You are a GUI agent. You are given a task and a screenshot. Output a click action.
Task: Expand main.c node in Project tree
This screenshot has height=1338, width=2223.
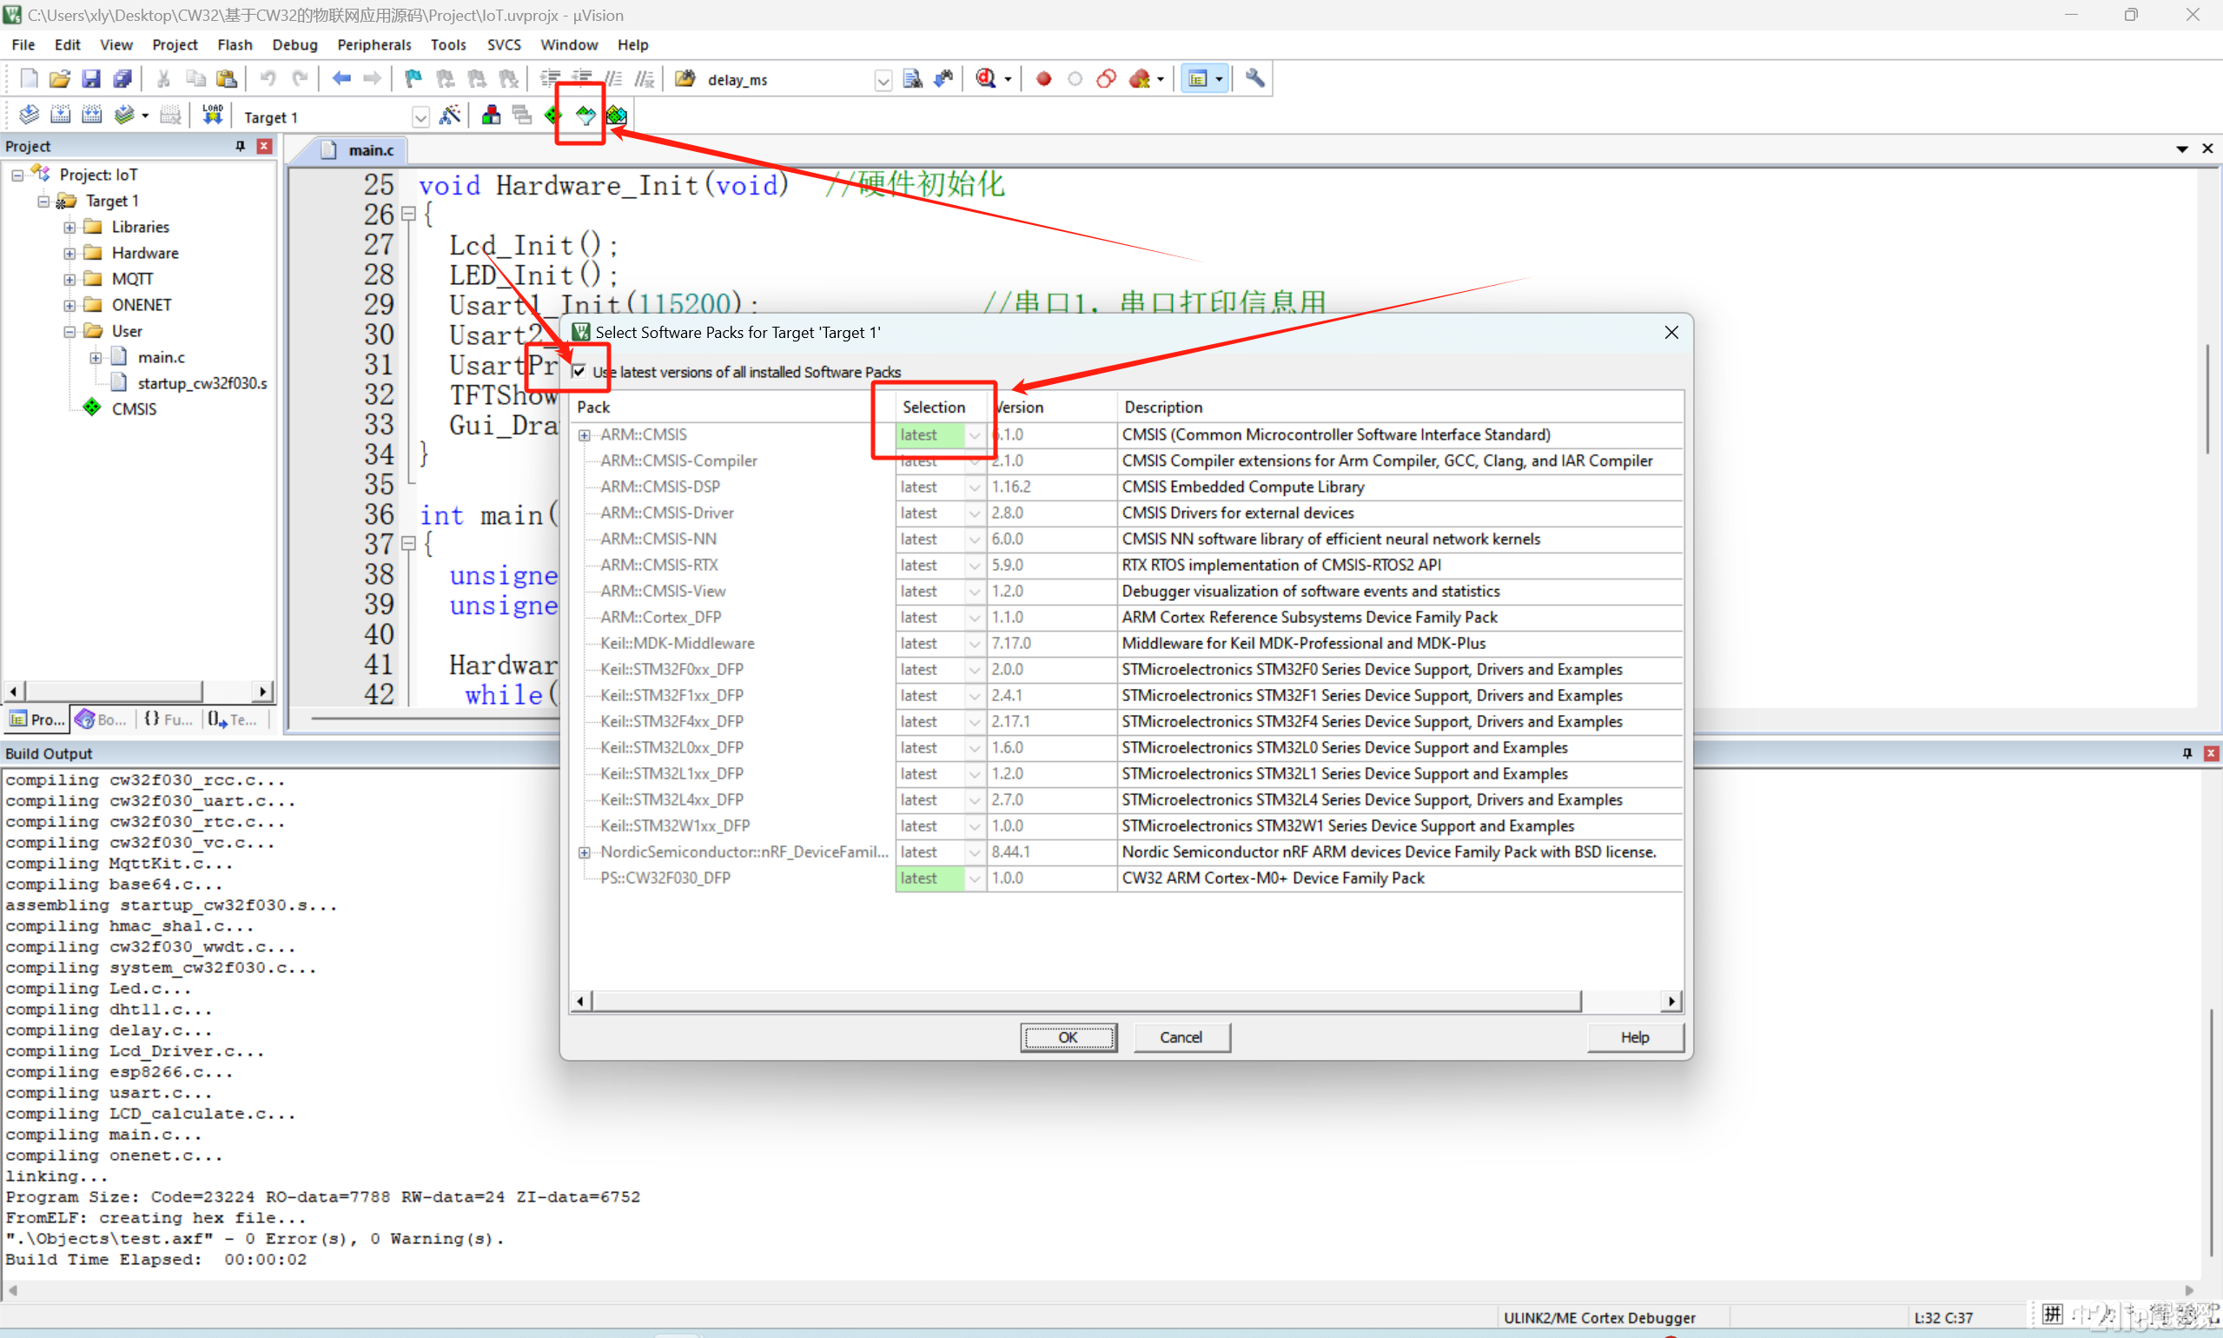click(96, 358)
